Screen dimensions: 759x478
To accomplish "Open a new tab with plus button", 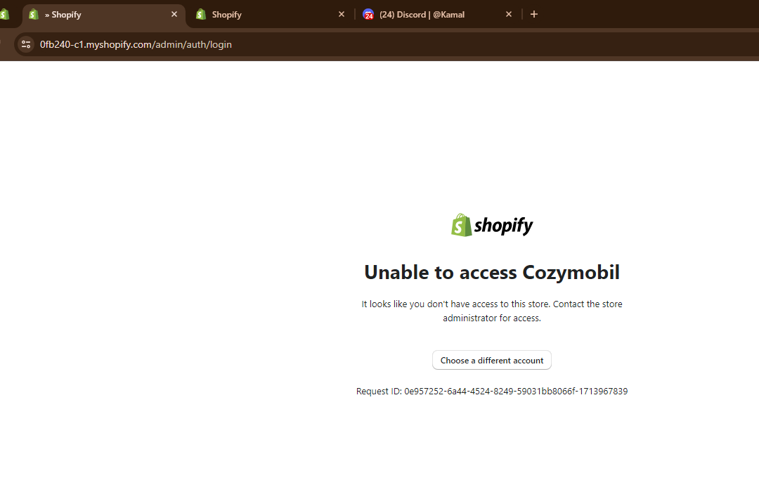I will coord(534,14).
